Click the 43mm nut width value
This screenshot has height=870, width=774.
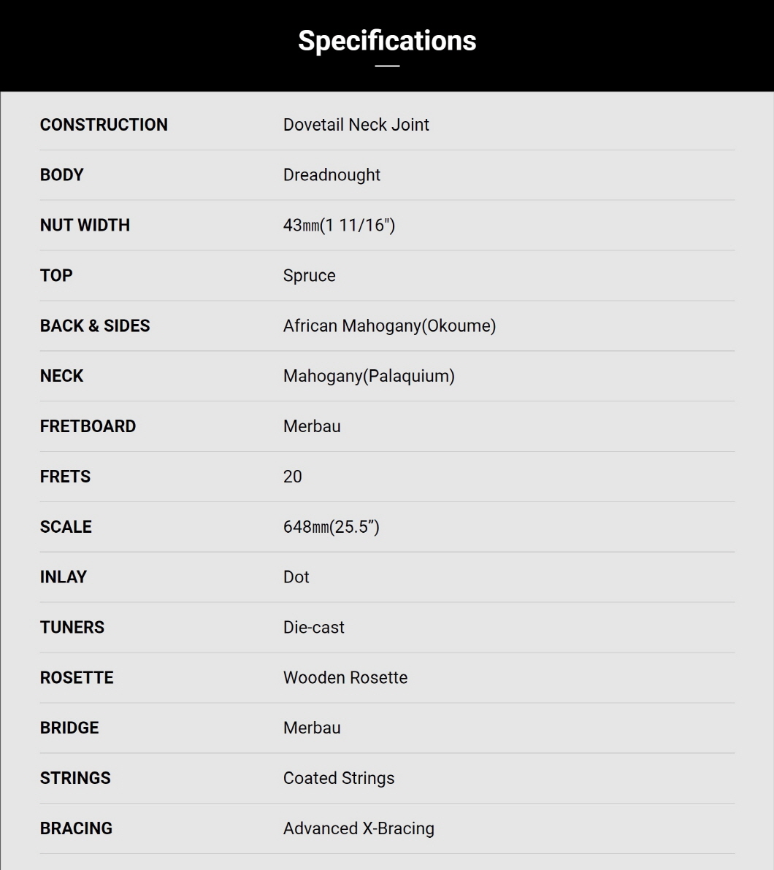(340, 226)
